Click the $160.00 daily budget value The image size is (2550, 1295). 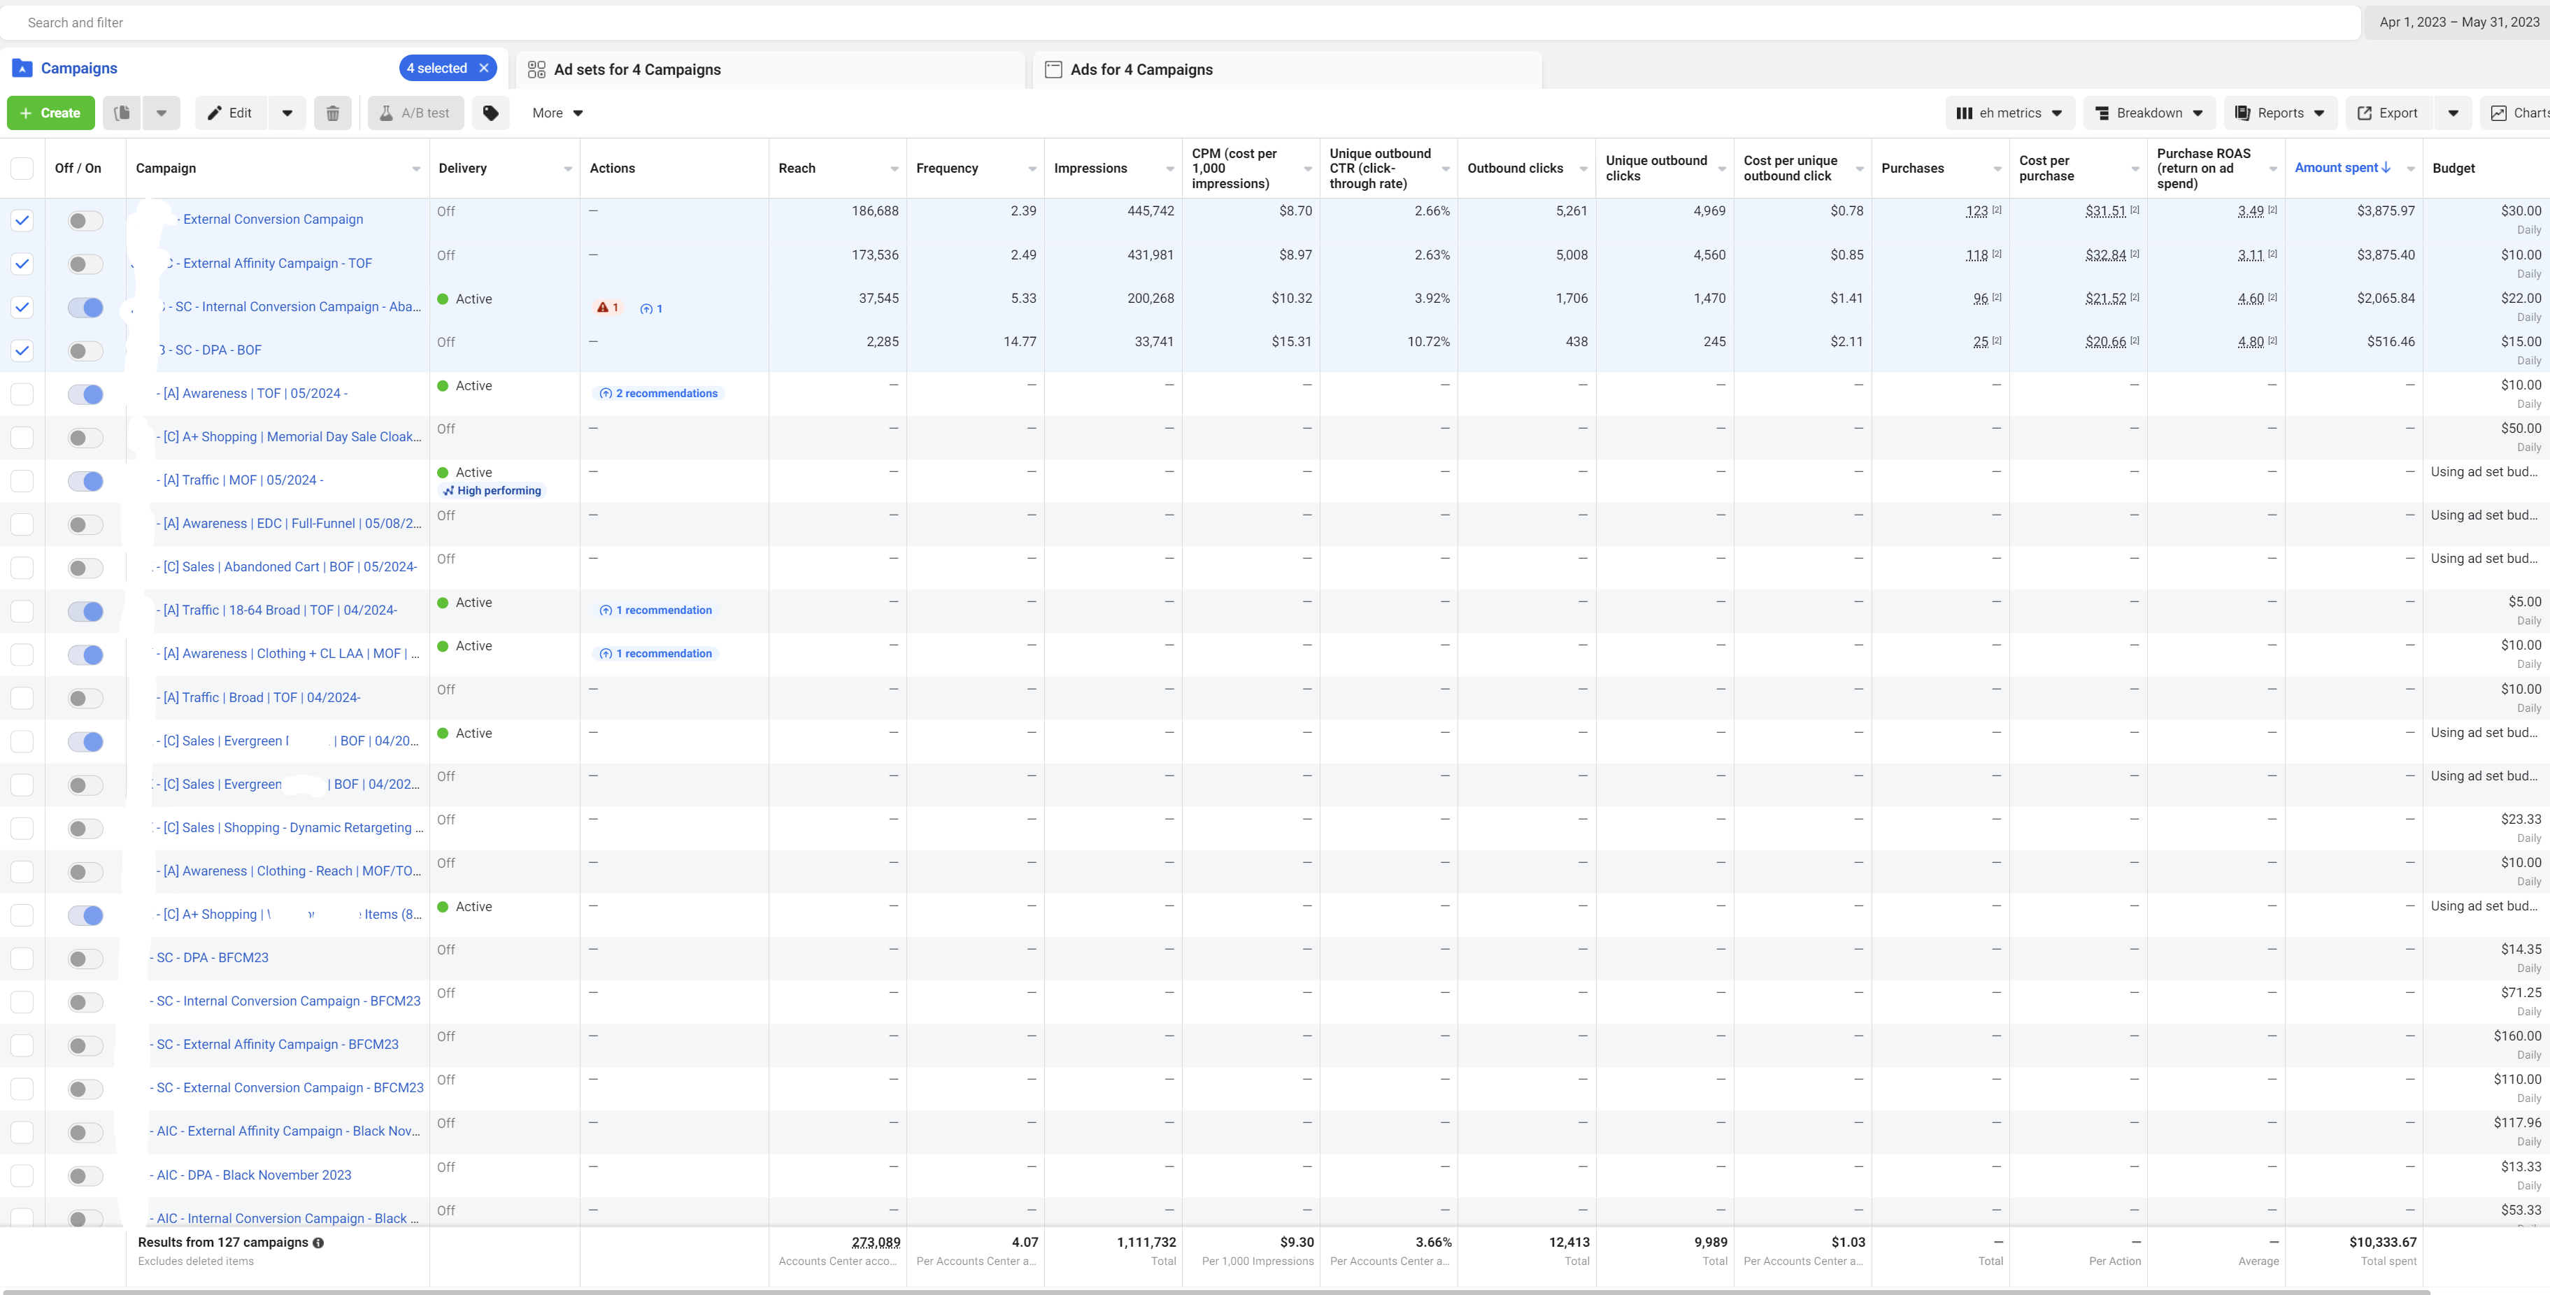2517,1036
